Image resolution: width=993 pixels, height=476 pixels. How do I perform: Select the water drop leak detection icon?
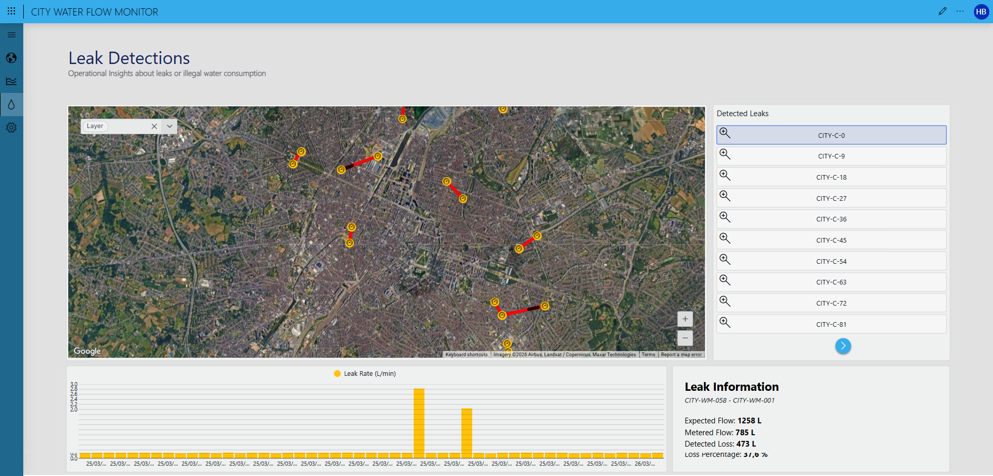(x=11, y=105)
